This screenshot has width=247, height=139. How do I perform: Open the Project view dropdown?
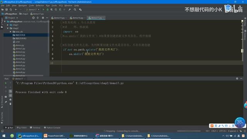(x=12, y=18)
